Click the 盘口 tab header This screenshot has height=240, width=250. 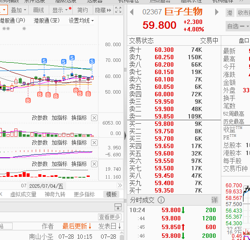[244, 41]
